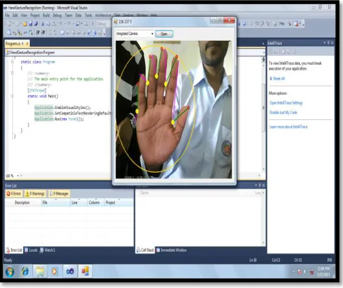Viewport: 343px width, 288px height.
Task: Open the Team menu
Action: (x=68, y=16)
